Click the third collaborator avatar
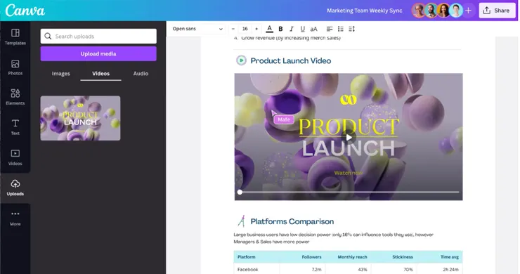The height and width of the screenshot is (274, 520). point(443,11)
